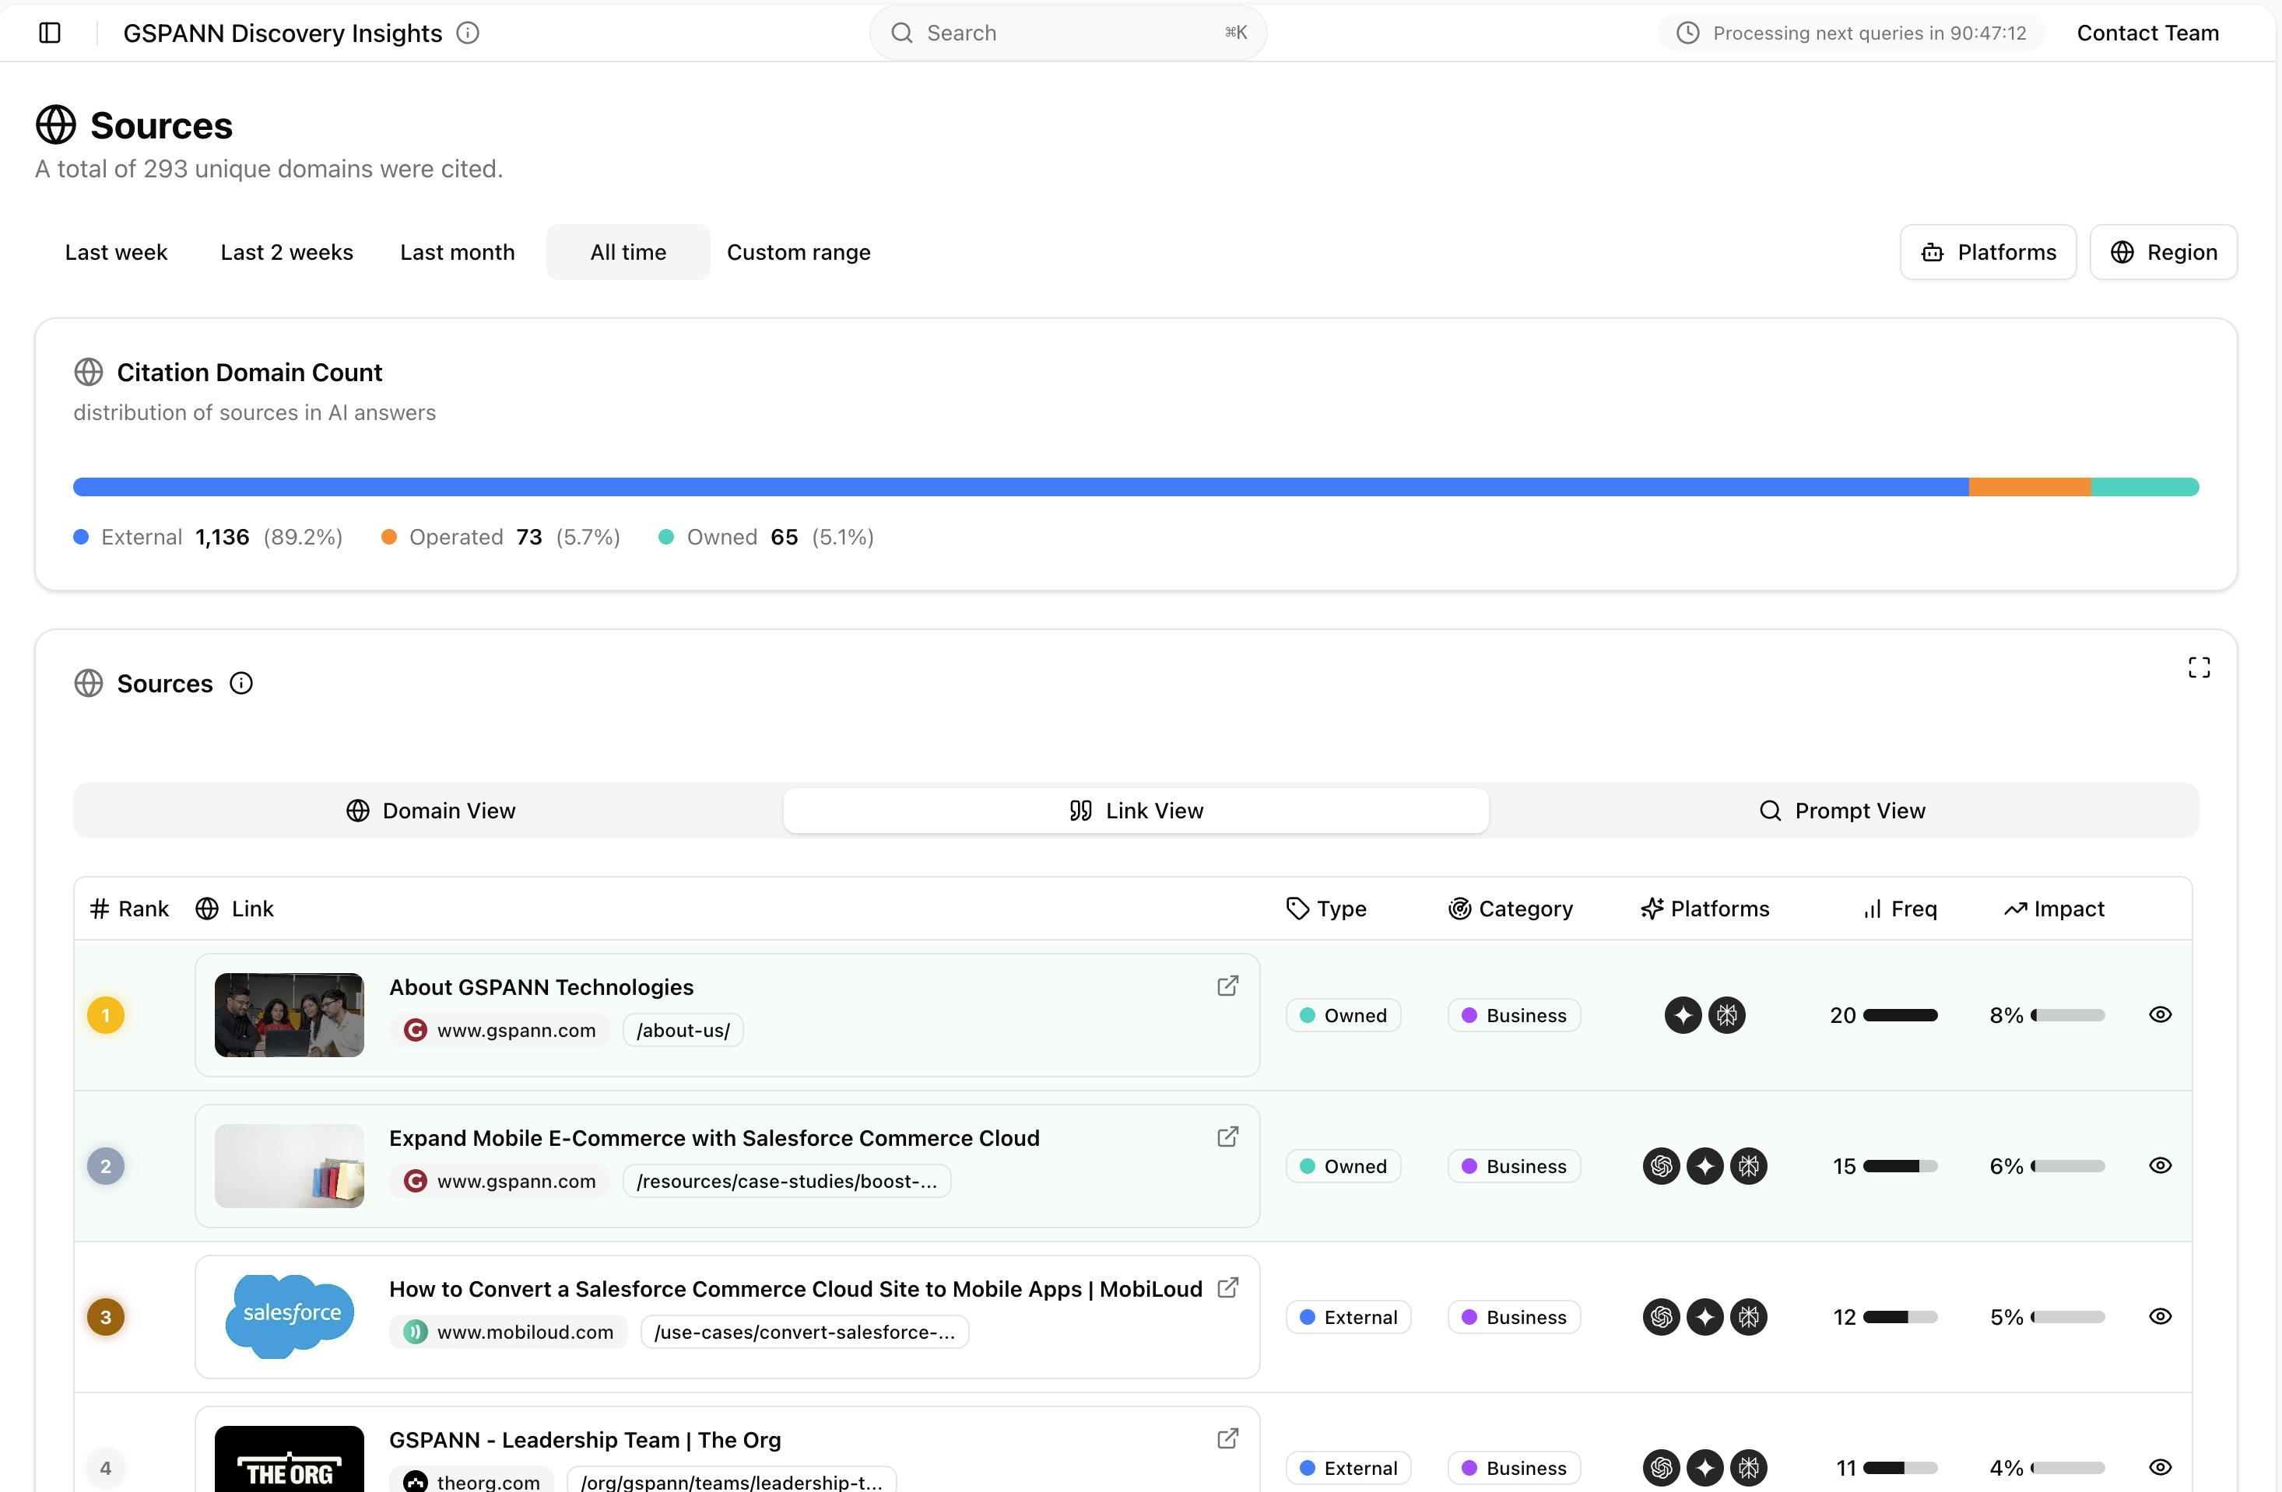Sort by Platforms column header
This screenshot has height=1492, width=2282.
point(1704,909)
